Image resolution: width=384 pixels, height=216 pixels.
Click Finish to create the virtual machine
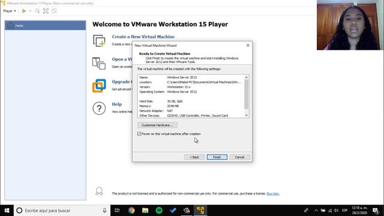coord(217,157)
